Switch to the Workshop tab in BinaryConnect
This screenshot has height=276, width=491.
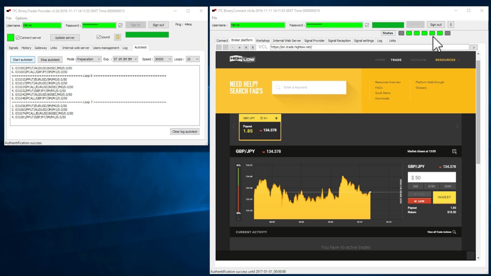click(x=263, y=41)
